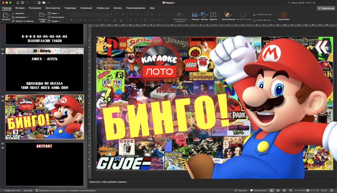Viewport: 337px width, 193px height.
Task: Click the zoom slider handle
Action: point(308,190)
